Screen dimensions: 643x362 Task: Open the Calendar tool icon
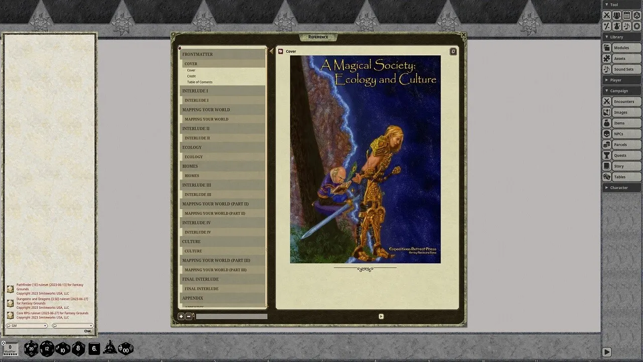point(626,16)
